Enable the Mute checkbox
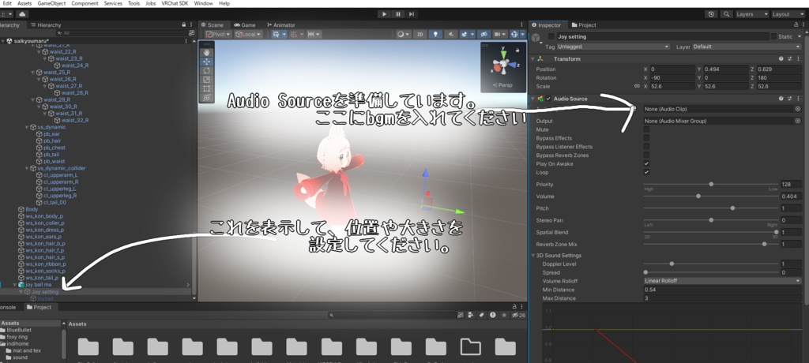809x363 pixels. (x=646, y=129)
